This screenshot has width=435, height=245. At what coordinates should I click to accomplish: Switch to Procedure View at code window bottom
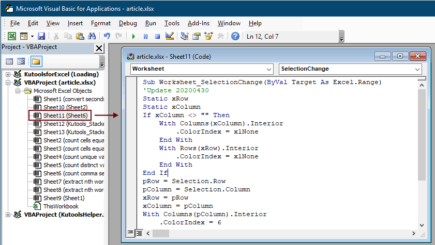(130, 233)
